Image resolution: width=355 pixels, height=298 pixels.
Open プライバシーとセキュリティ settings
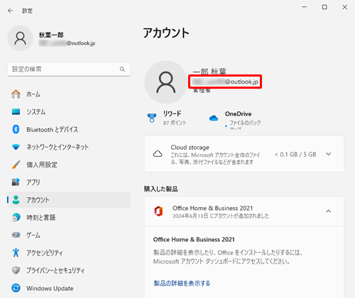click(69, 270)
